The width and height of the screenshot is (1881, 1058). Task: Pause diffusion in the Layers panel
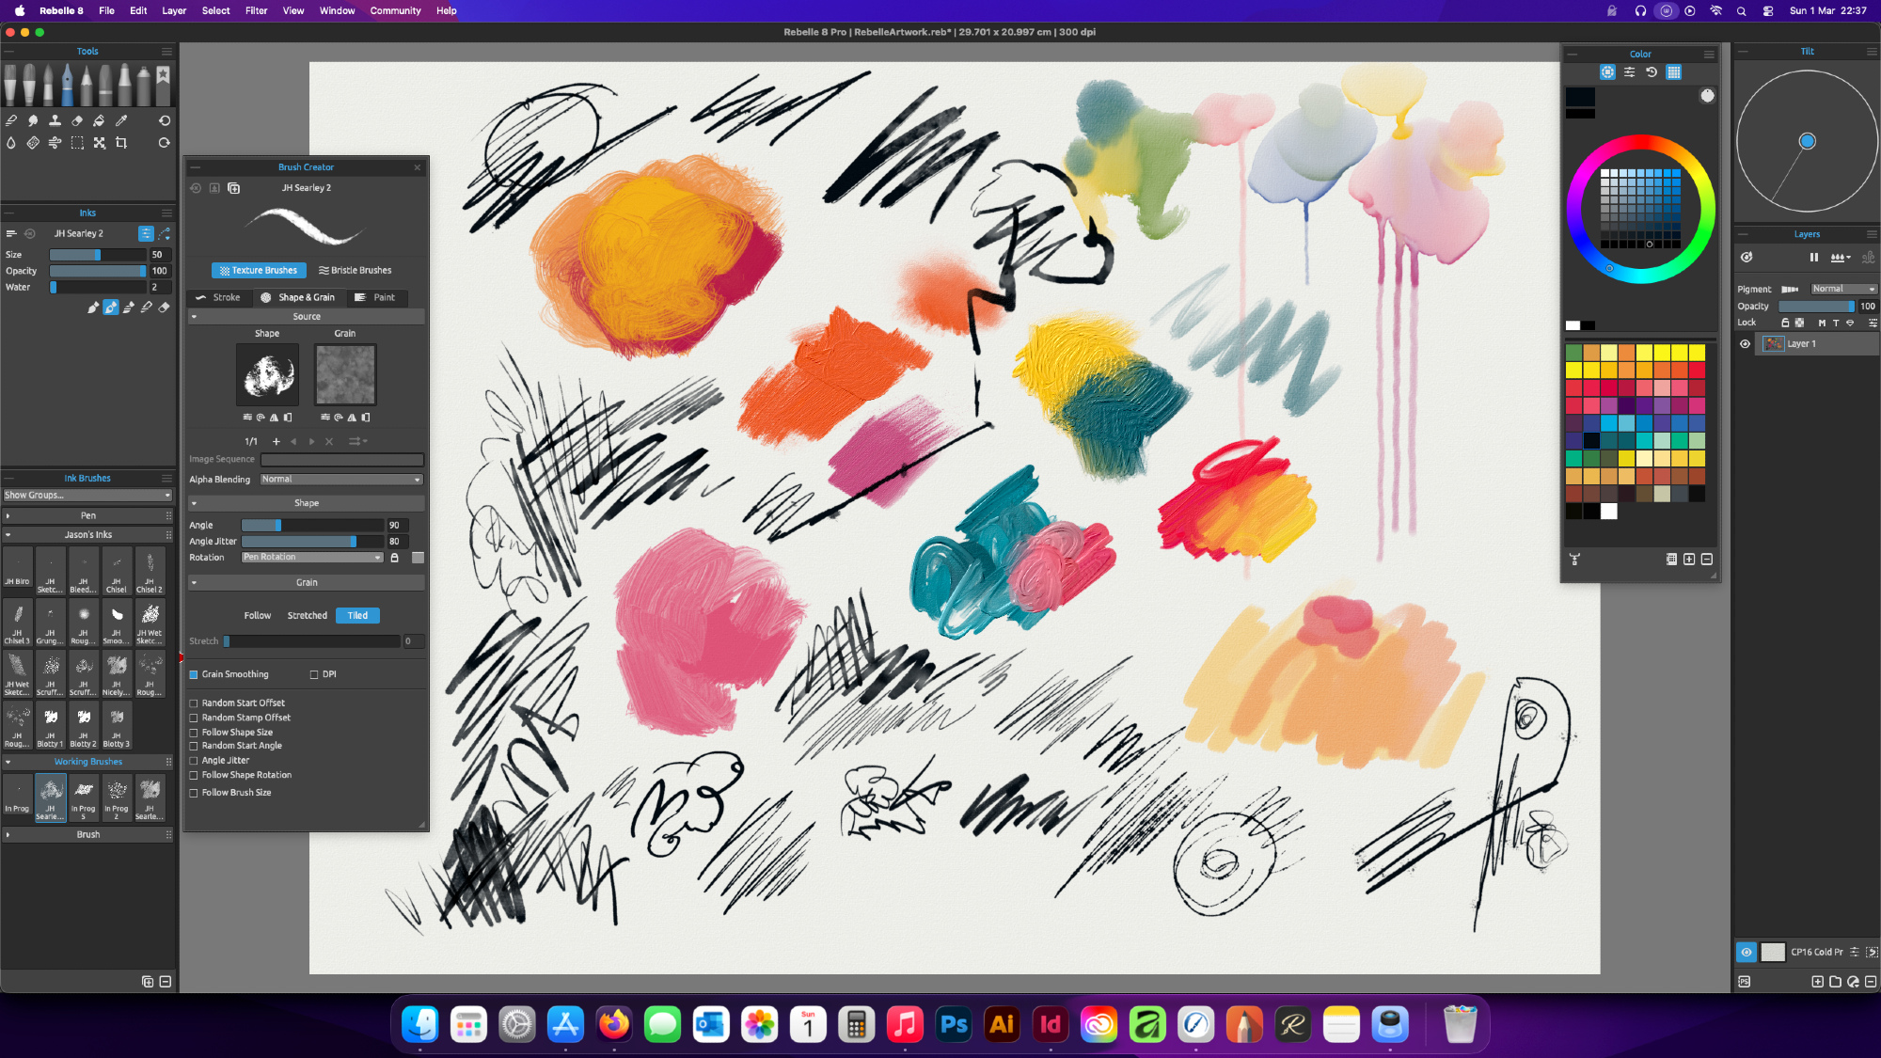[1813, 258]
